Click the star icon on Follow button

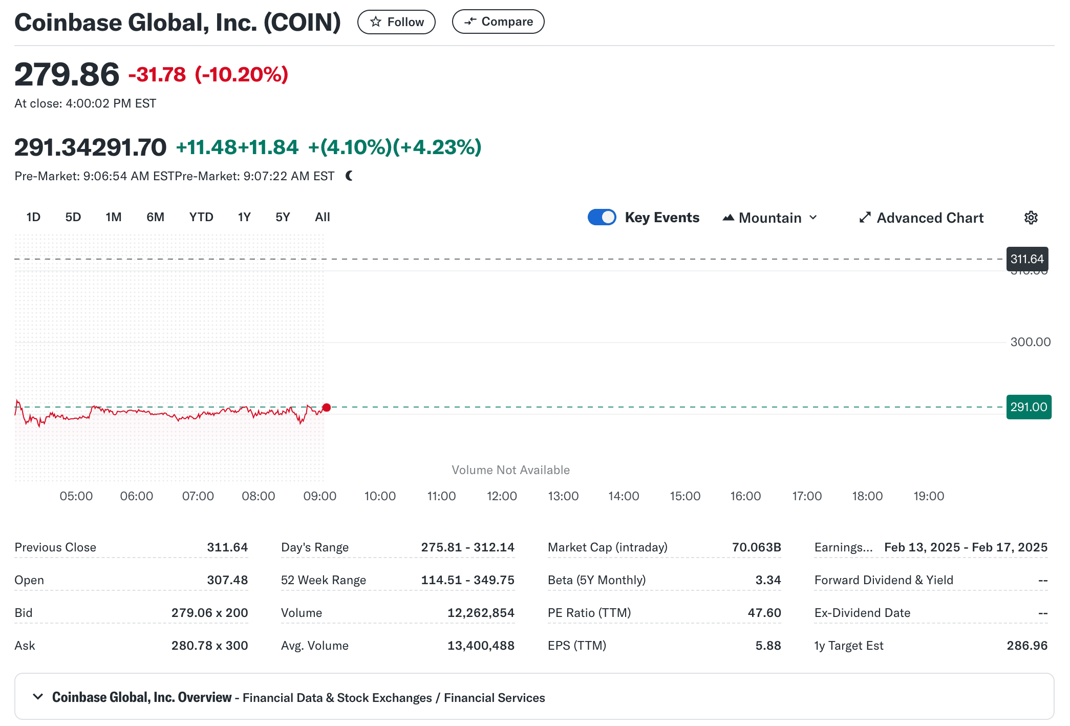(376, 22)
